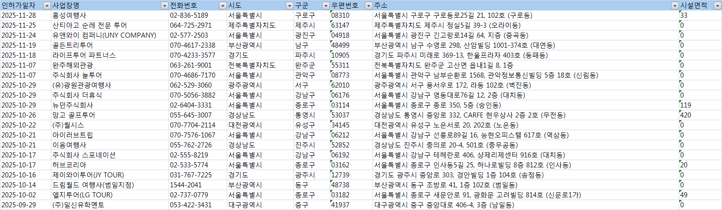Click the 테헤란로 406 샹제리제센터 address cell
Image resolution: width=722 pixels, height=210 pixels.
526,155
